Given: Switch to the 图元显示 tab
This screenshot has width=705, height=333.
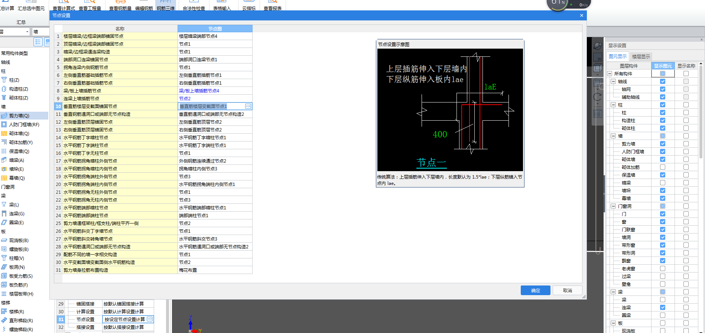Looking at the screenshot, I should 618,56.
